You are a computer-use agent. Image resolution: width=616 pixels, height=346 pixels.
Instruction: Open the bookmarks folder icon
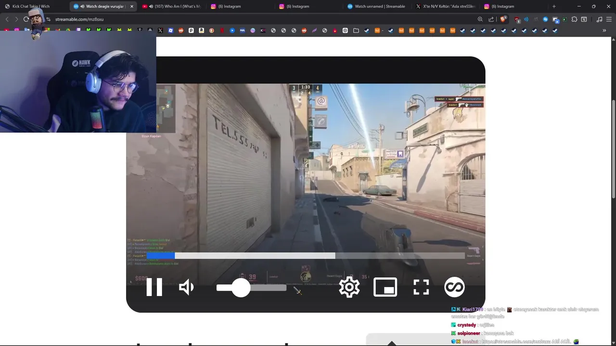(356, 30)
